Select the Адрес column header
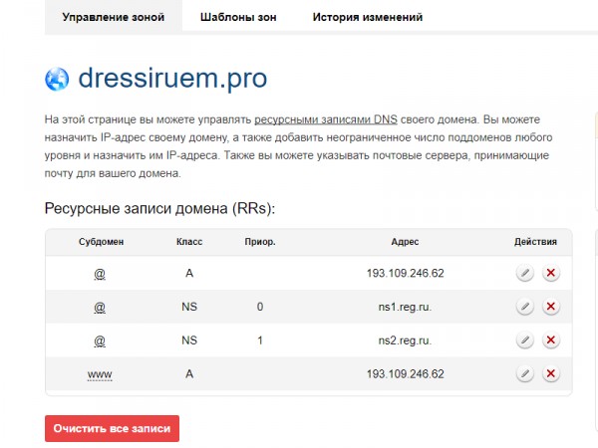The height and width of the screenshot is (448, 598). [405, 242]
